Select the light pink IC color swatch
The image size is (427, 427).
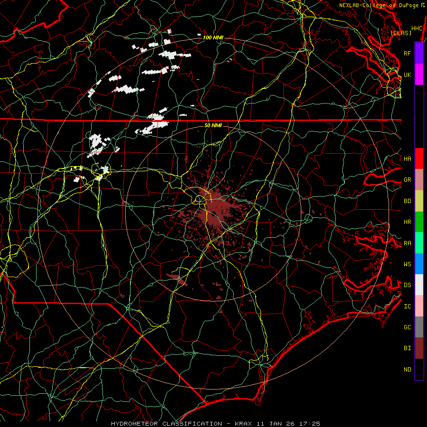[x=419, y=306]
